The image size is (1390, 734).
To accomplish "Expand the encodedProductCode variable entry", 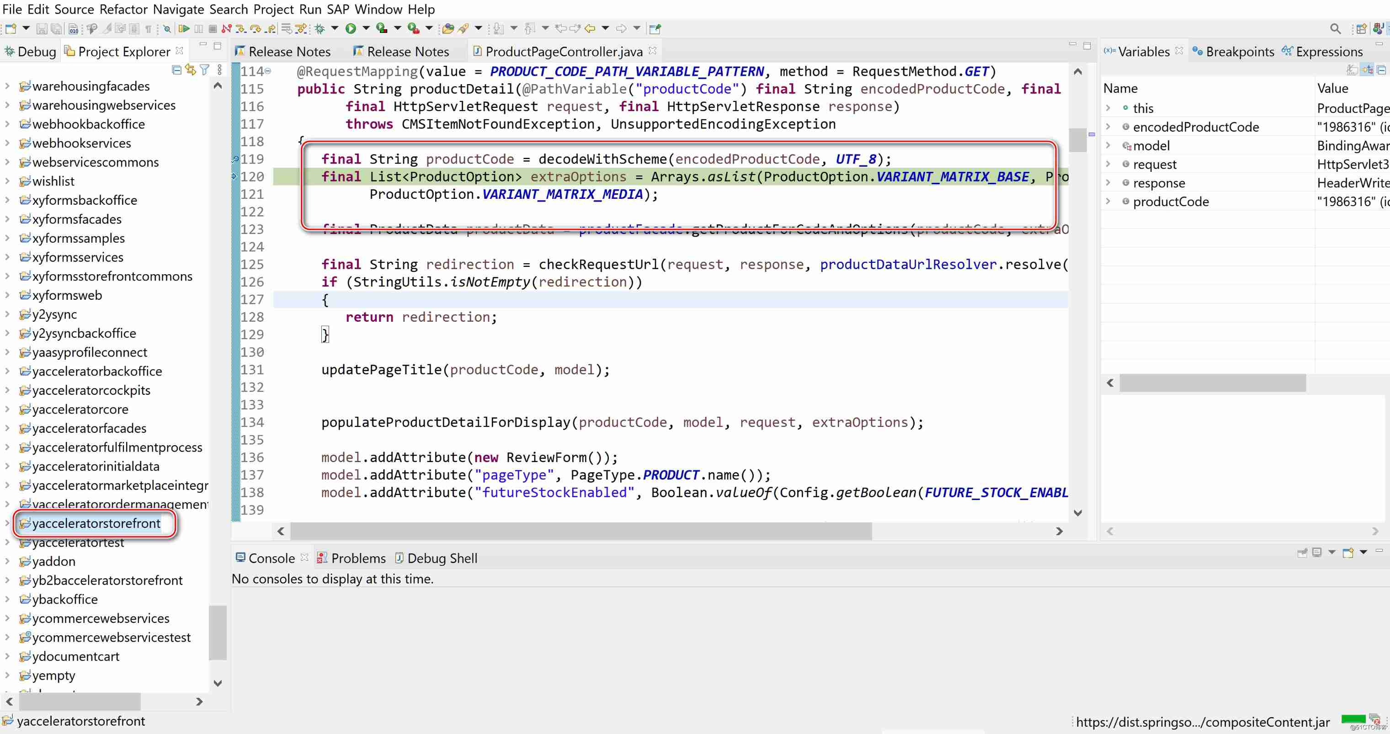I will pyautogui.click(x=1110, y=127).
